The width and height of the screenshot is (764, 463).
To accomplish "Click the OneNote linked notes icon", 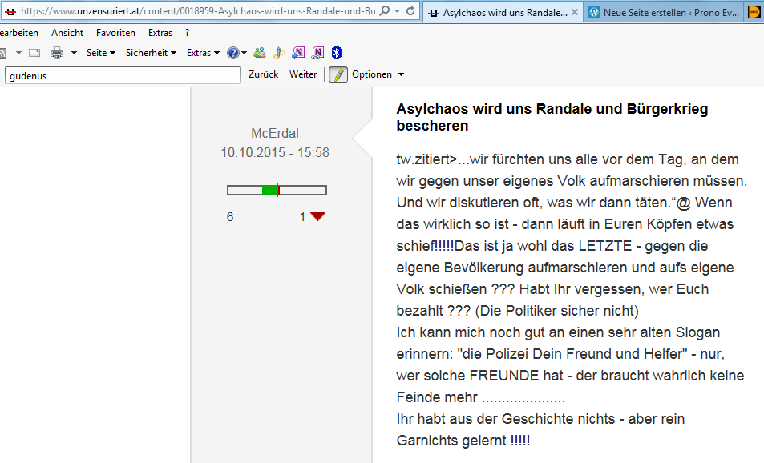I will (x=318, y=53).
